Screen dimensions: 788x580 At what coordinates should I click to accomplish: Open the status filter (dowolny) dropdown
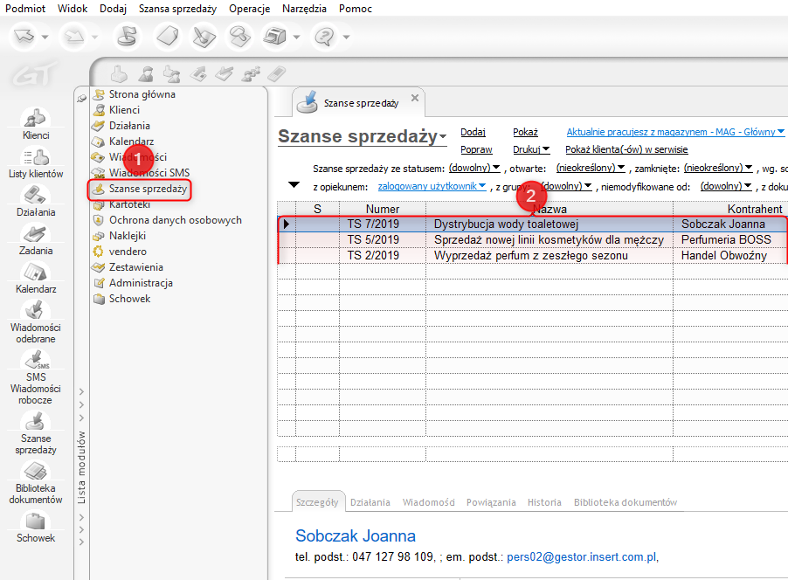pyautogui.click(x=474, y=168)
